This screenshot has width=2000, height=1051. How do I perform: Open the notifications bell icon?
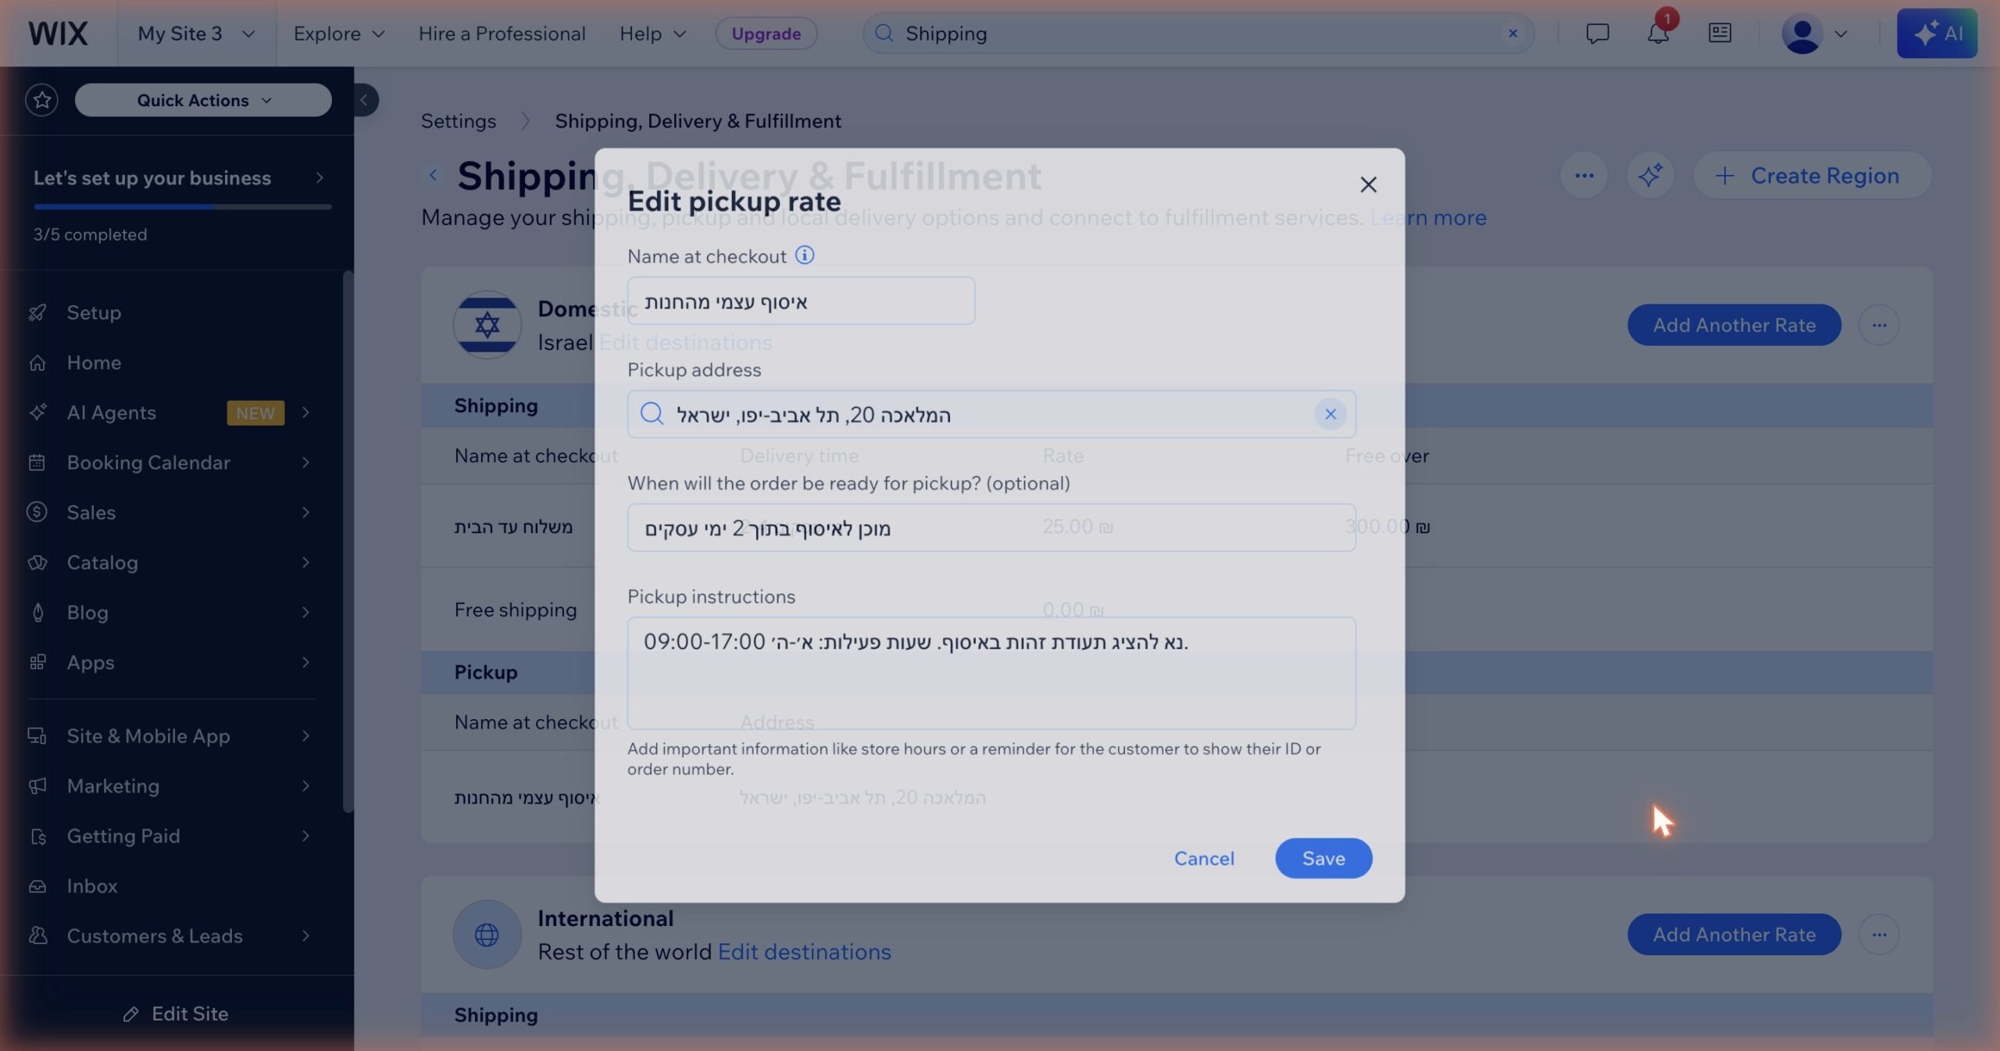1658,33
